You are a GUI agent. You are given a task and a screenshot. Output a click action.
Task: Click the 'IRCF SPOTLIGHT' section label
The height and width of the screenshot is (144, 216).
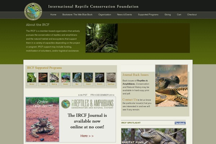point(131,123)
